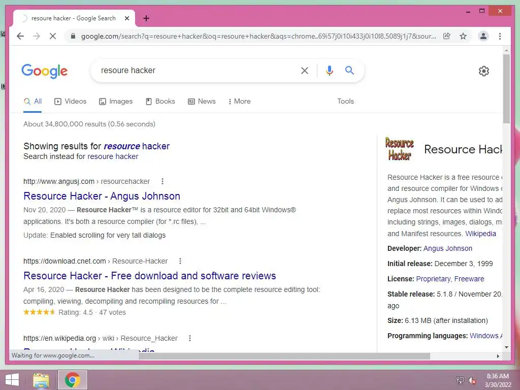Click the forward navigation arrow
The height and width of the screenshot is (390, 520).
(37, 36)
